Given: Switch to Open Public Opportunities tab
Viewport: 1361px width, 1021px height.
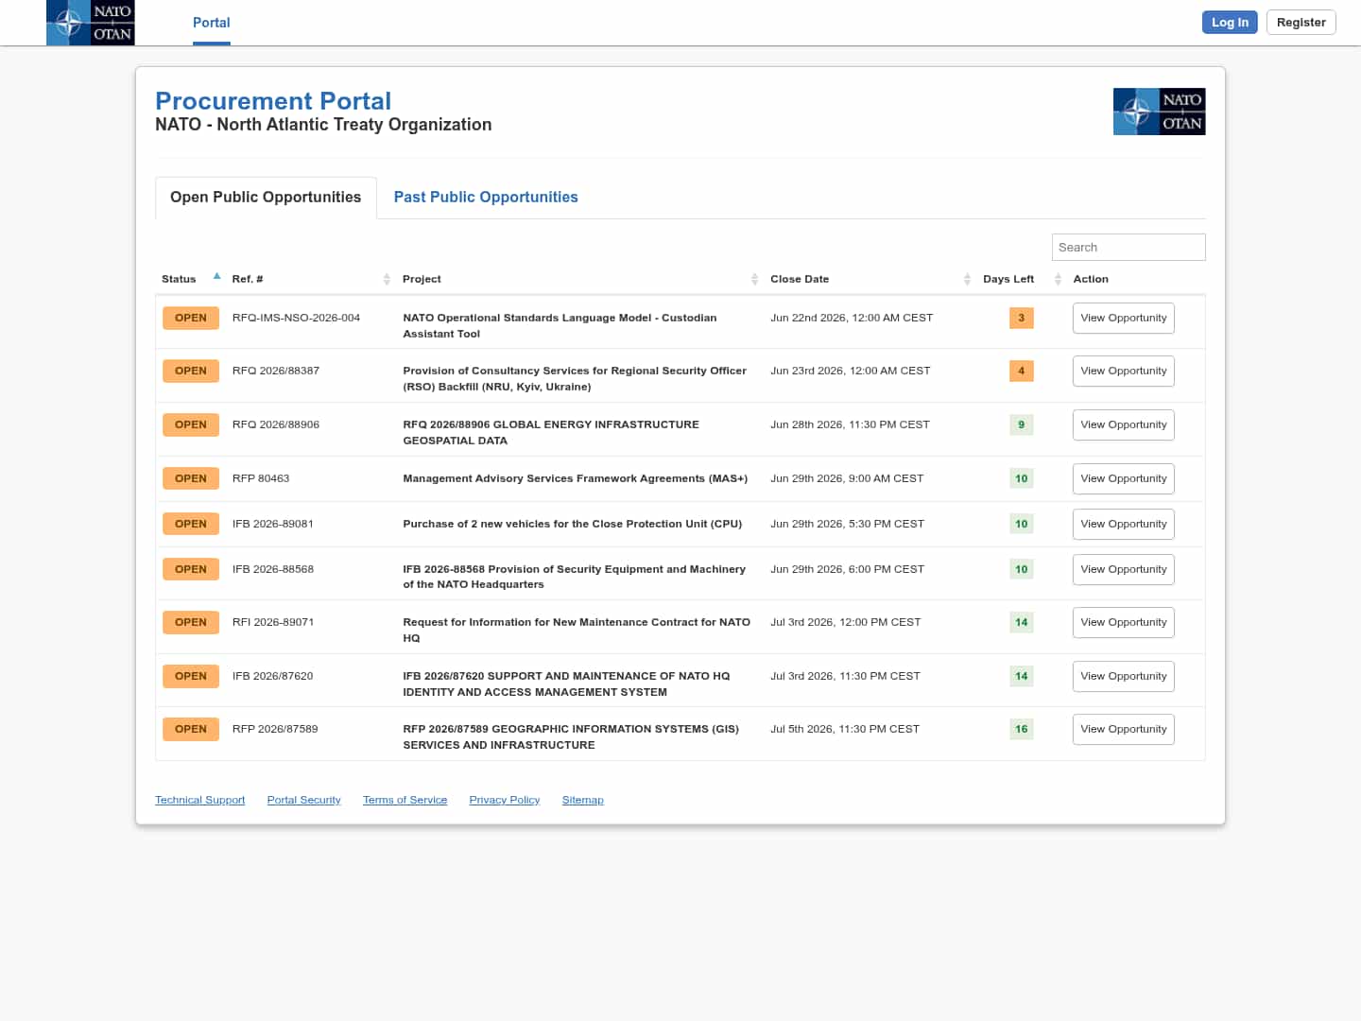Looking at the screenshot, I should pyautogui.click(x=266, y=197).
